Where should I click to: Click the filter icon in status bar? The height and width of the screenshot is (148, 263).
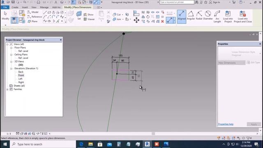(248, 138)
